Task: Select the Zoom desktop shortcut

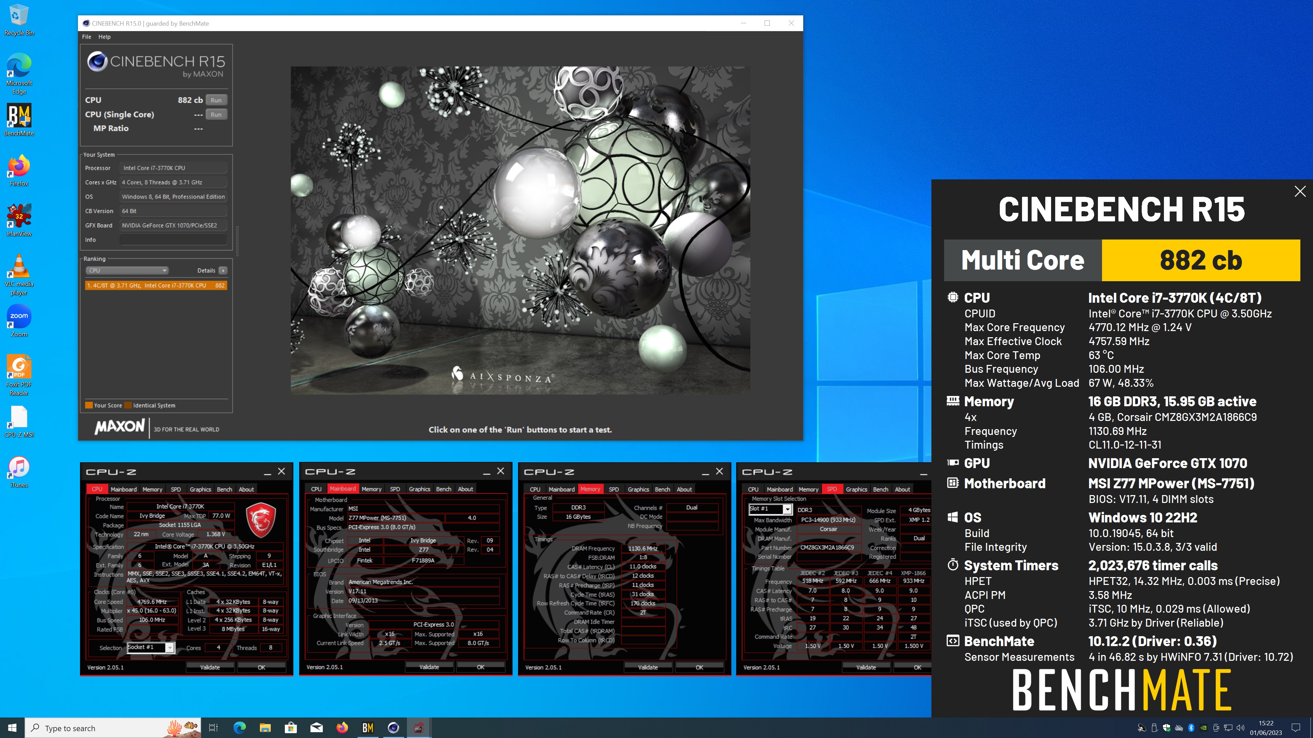Action: pyautogui.click(x=19, y=321)
